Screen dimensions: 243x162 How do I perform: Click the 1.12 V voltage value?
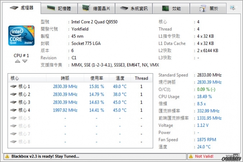[203, 125]
